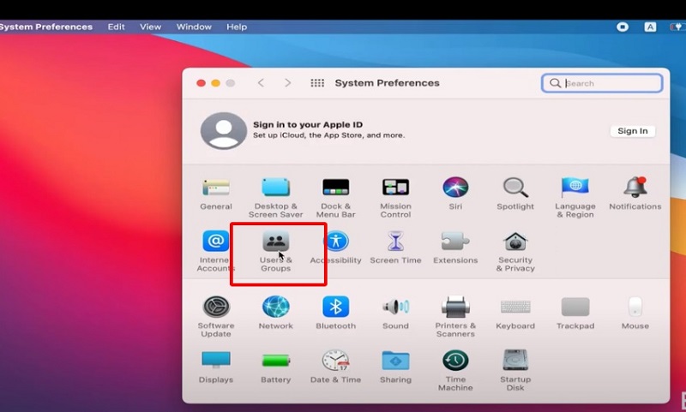Open the System Preferences app menu
Image resolution: width=686 pixels, height=412 pixels.
point(45,27)
